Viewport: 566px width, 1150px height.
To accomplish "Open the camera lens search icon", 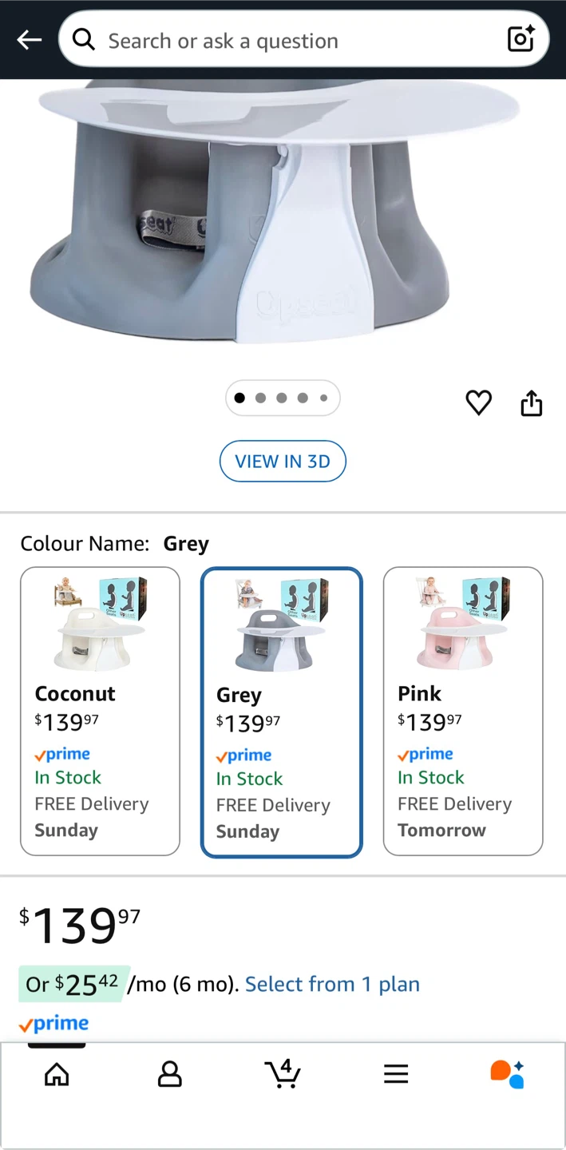I will pos(521,38).
